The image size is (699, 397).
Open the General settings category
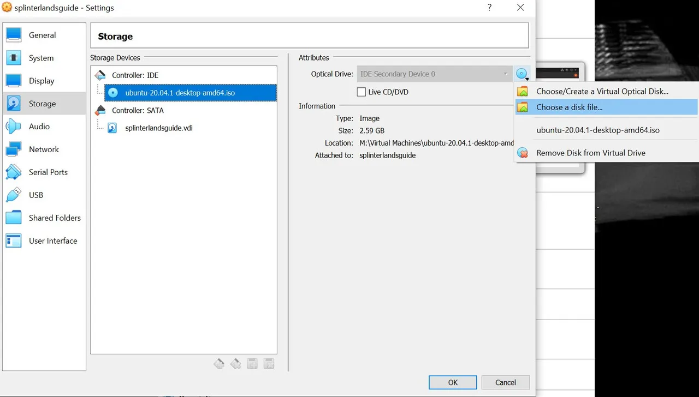[x=44, y=35]
